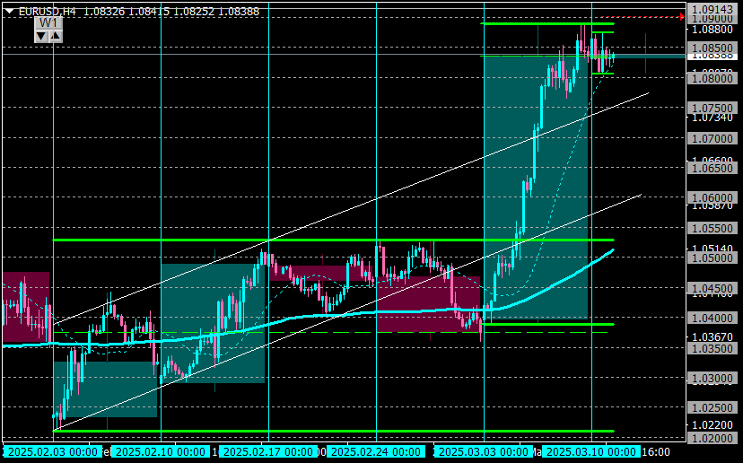
Task: Select the 2025.02.10 00:00 date label
Action: point(161,451)
